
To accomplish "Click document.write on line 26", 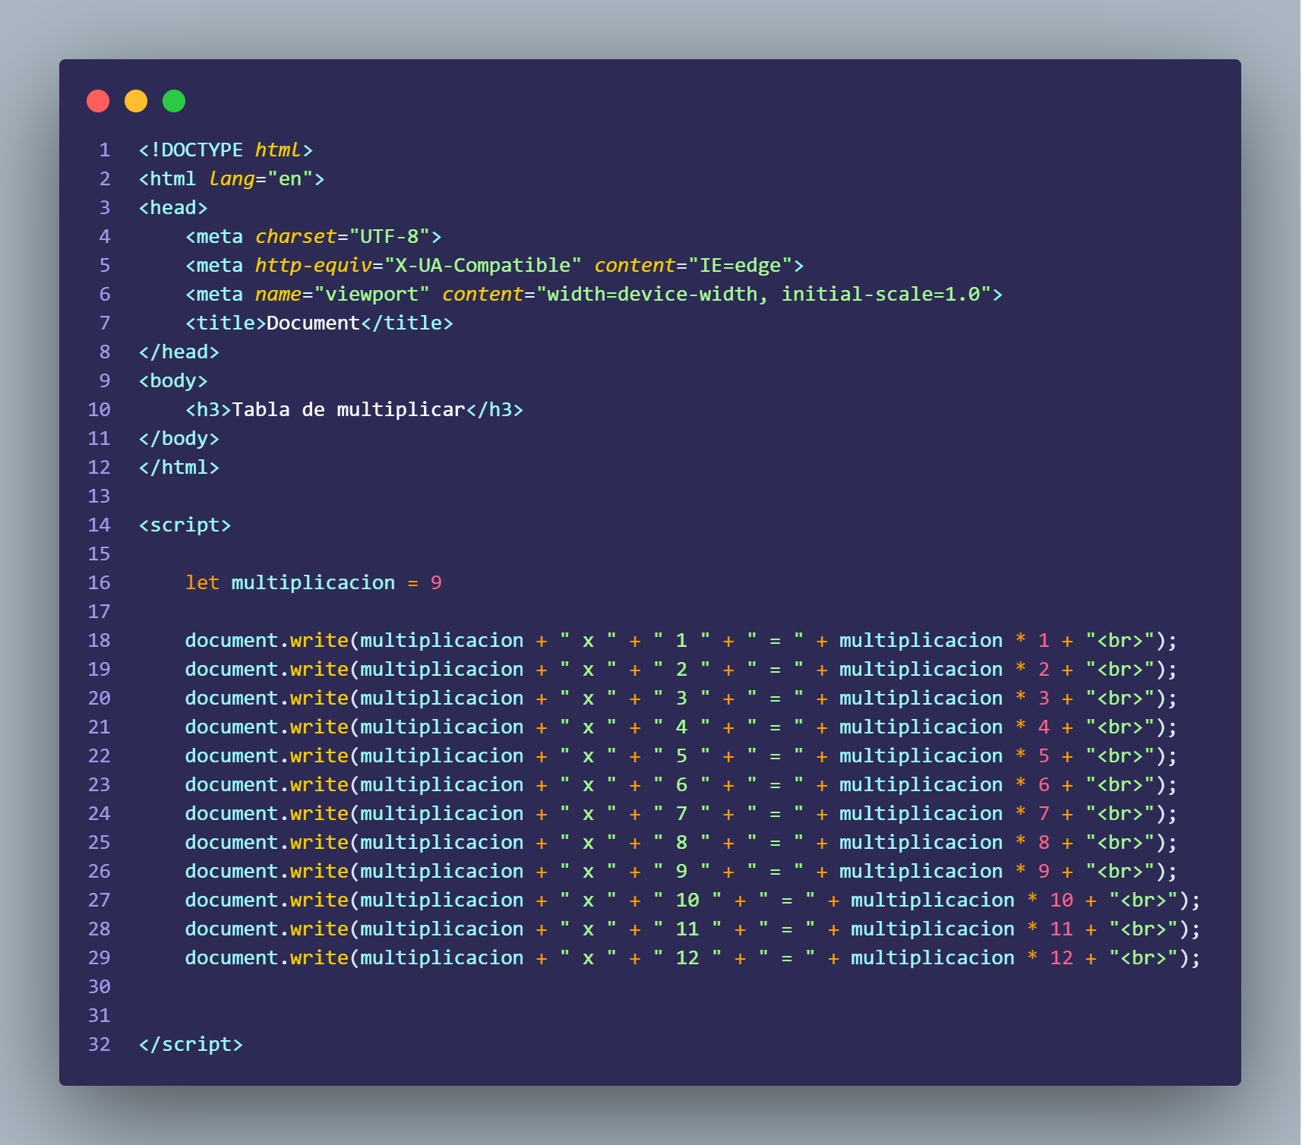I will click(x=267, y=871).
